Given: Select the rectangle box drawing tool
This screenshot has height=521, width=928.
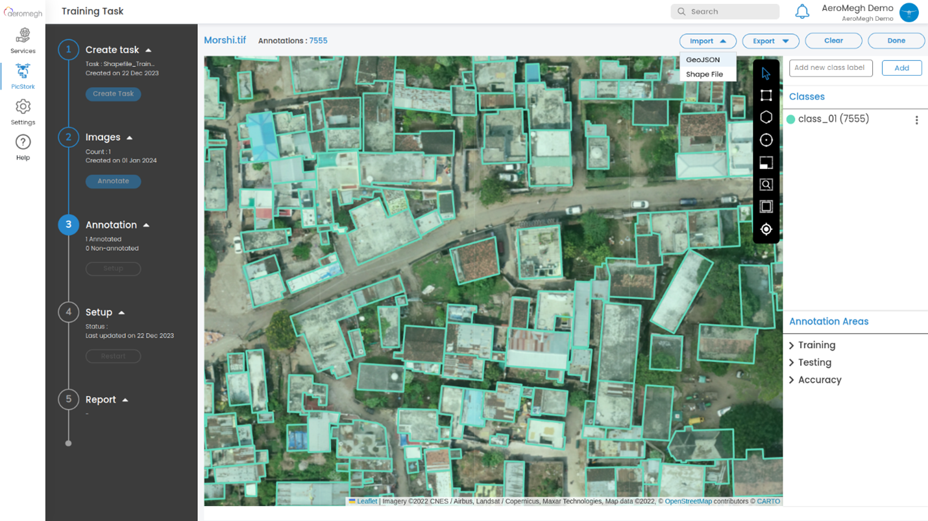Looking at the screenshot, I should click(766, 95).
